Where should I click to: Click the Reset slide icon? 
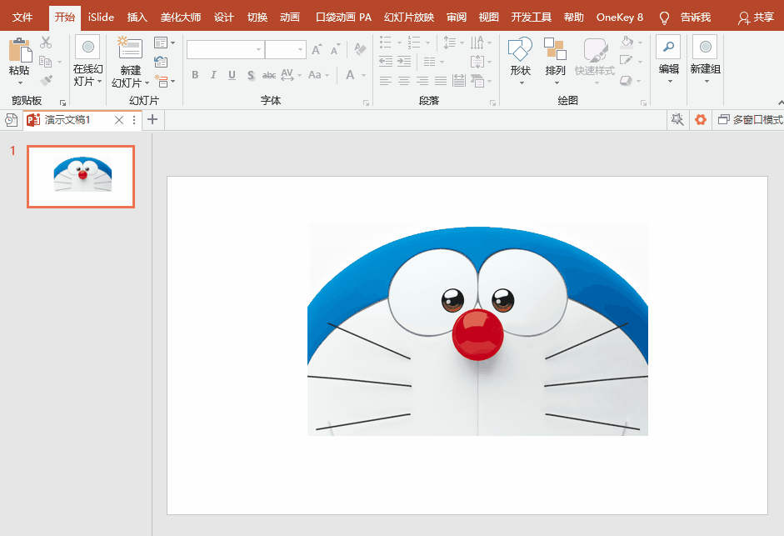tap(161, 62)
